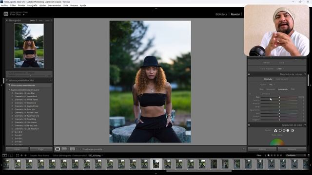312x175 pixels.
Task: Select the Color de punto tab
Action: 282,79
